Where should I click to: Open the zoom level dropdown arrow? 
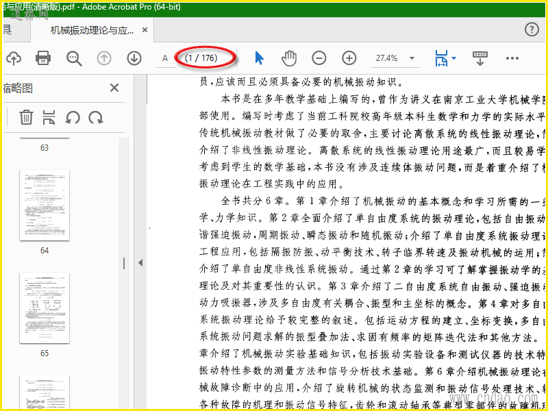(x=412, y=58)
